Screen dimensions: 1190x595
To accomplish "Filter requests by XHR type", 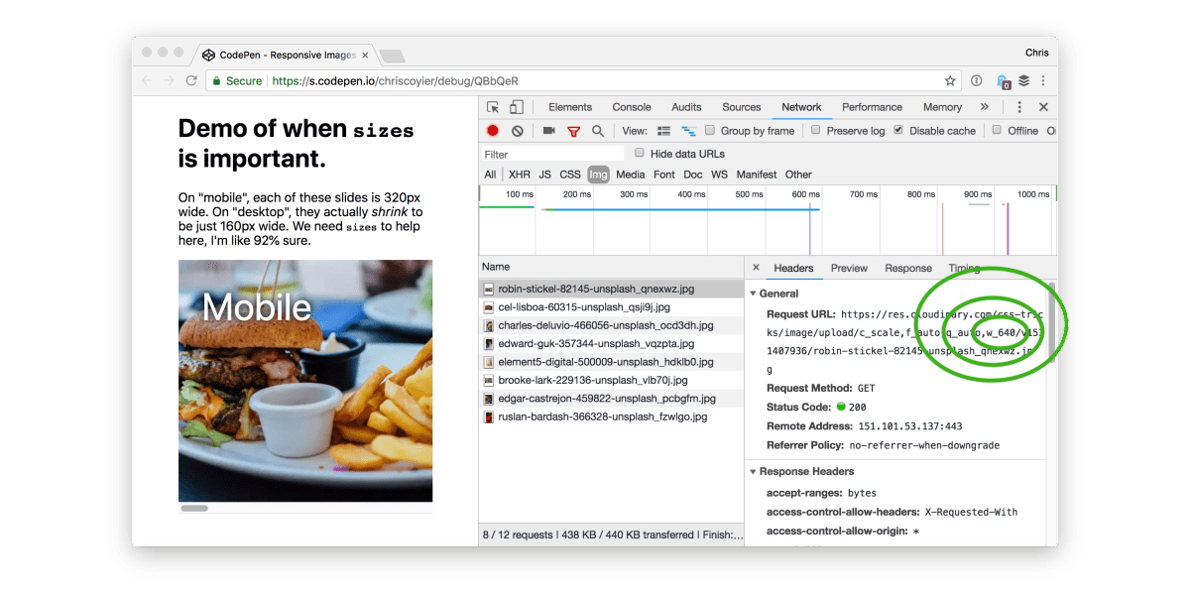I will tap(520, 175).
